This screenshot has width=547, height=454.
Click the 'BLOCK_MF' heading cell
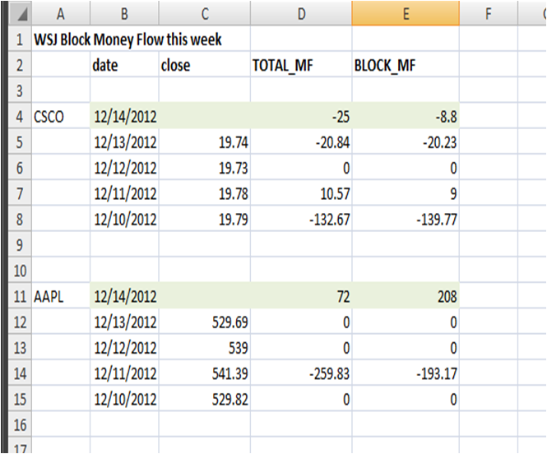pos(406,64)
